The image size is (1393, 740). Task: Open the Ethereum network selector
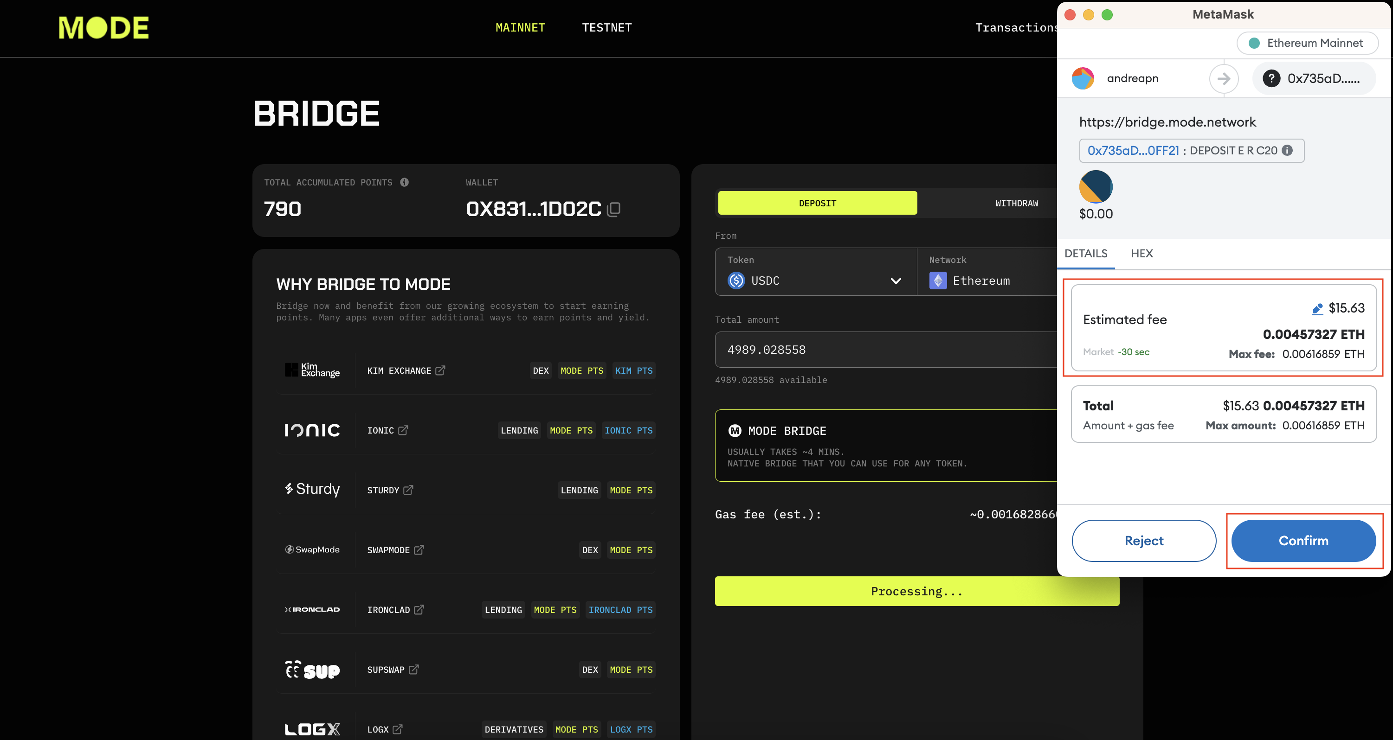click(987, 272)
